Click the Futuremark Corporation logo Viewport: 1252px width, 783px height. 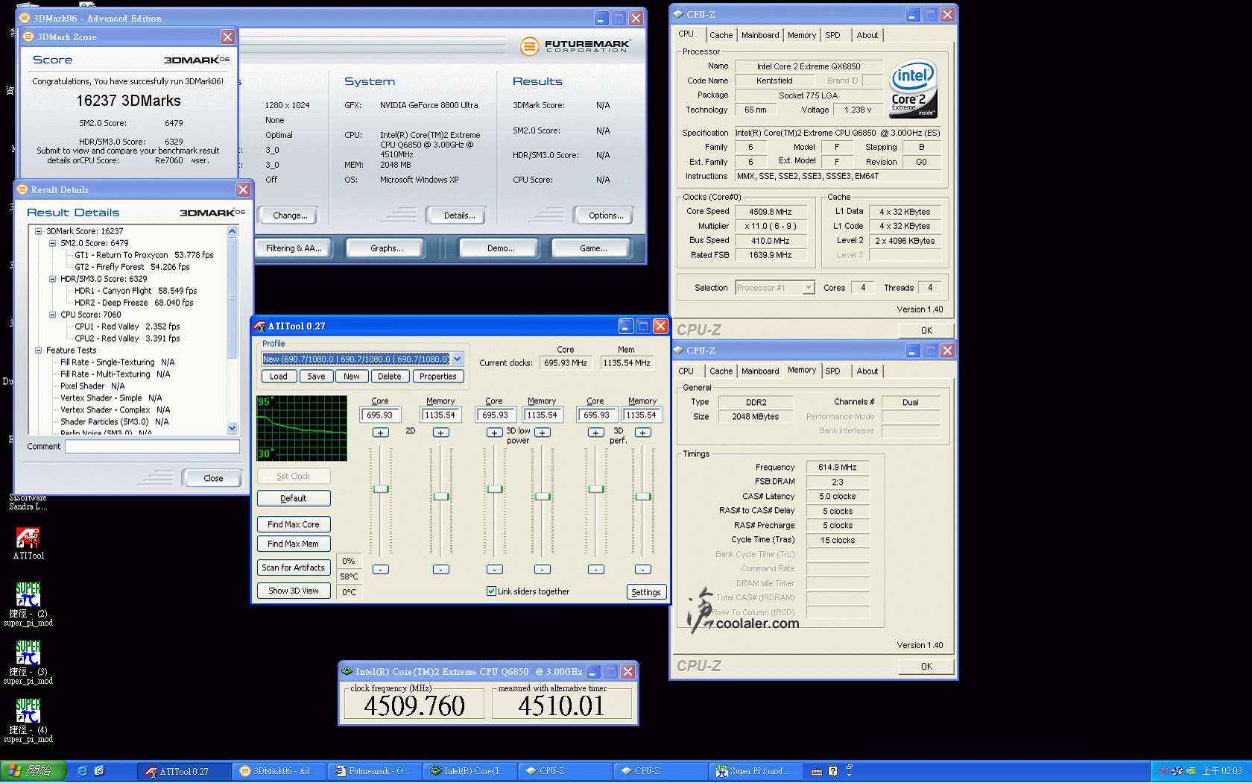coord(575,46)
